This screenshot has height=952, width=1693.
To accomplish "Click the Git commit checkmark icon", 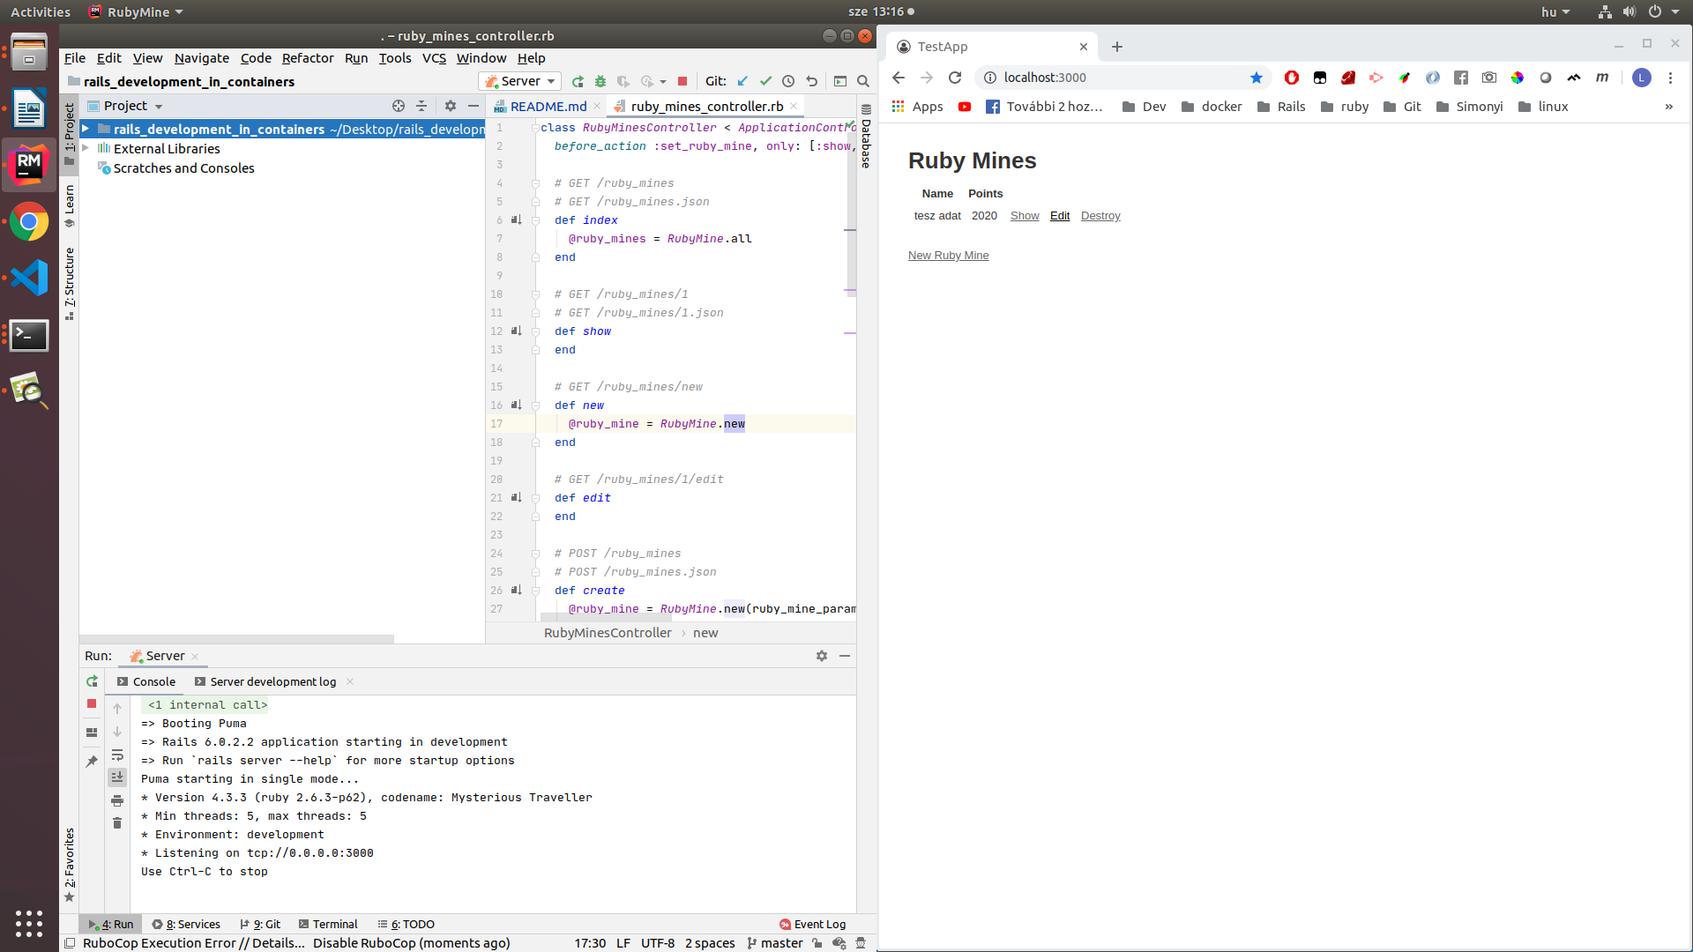I will coord(765,81).
